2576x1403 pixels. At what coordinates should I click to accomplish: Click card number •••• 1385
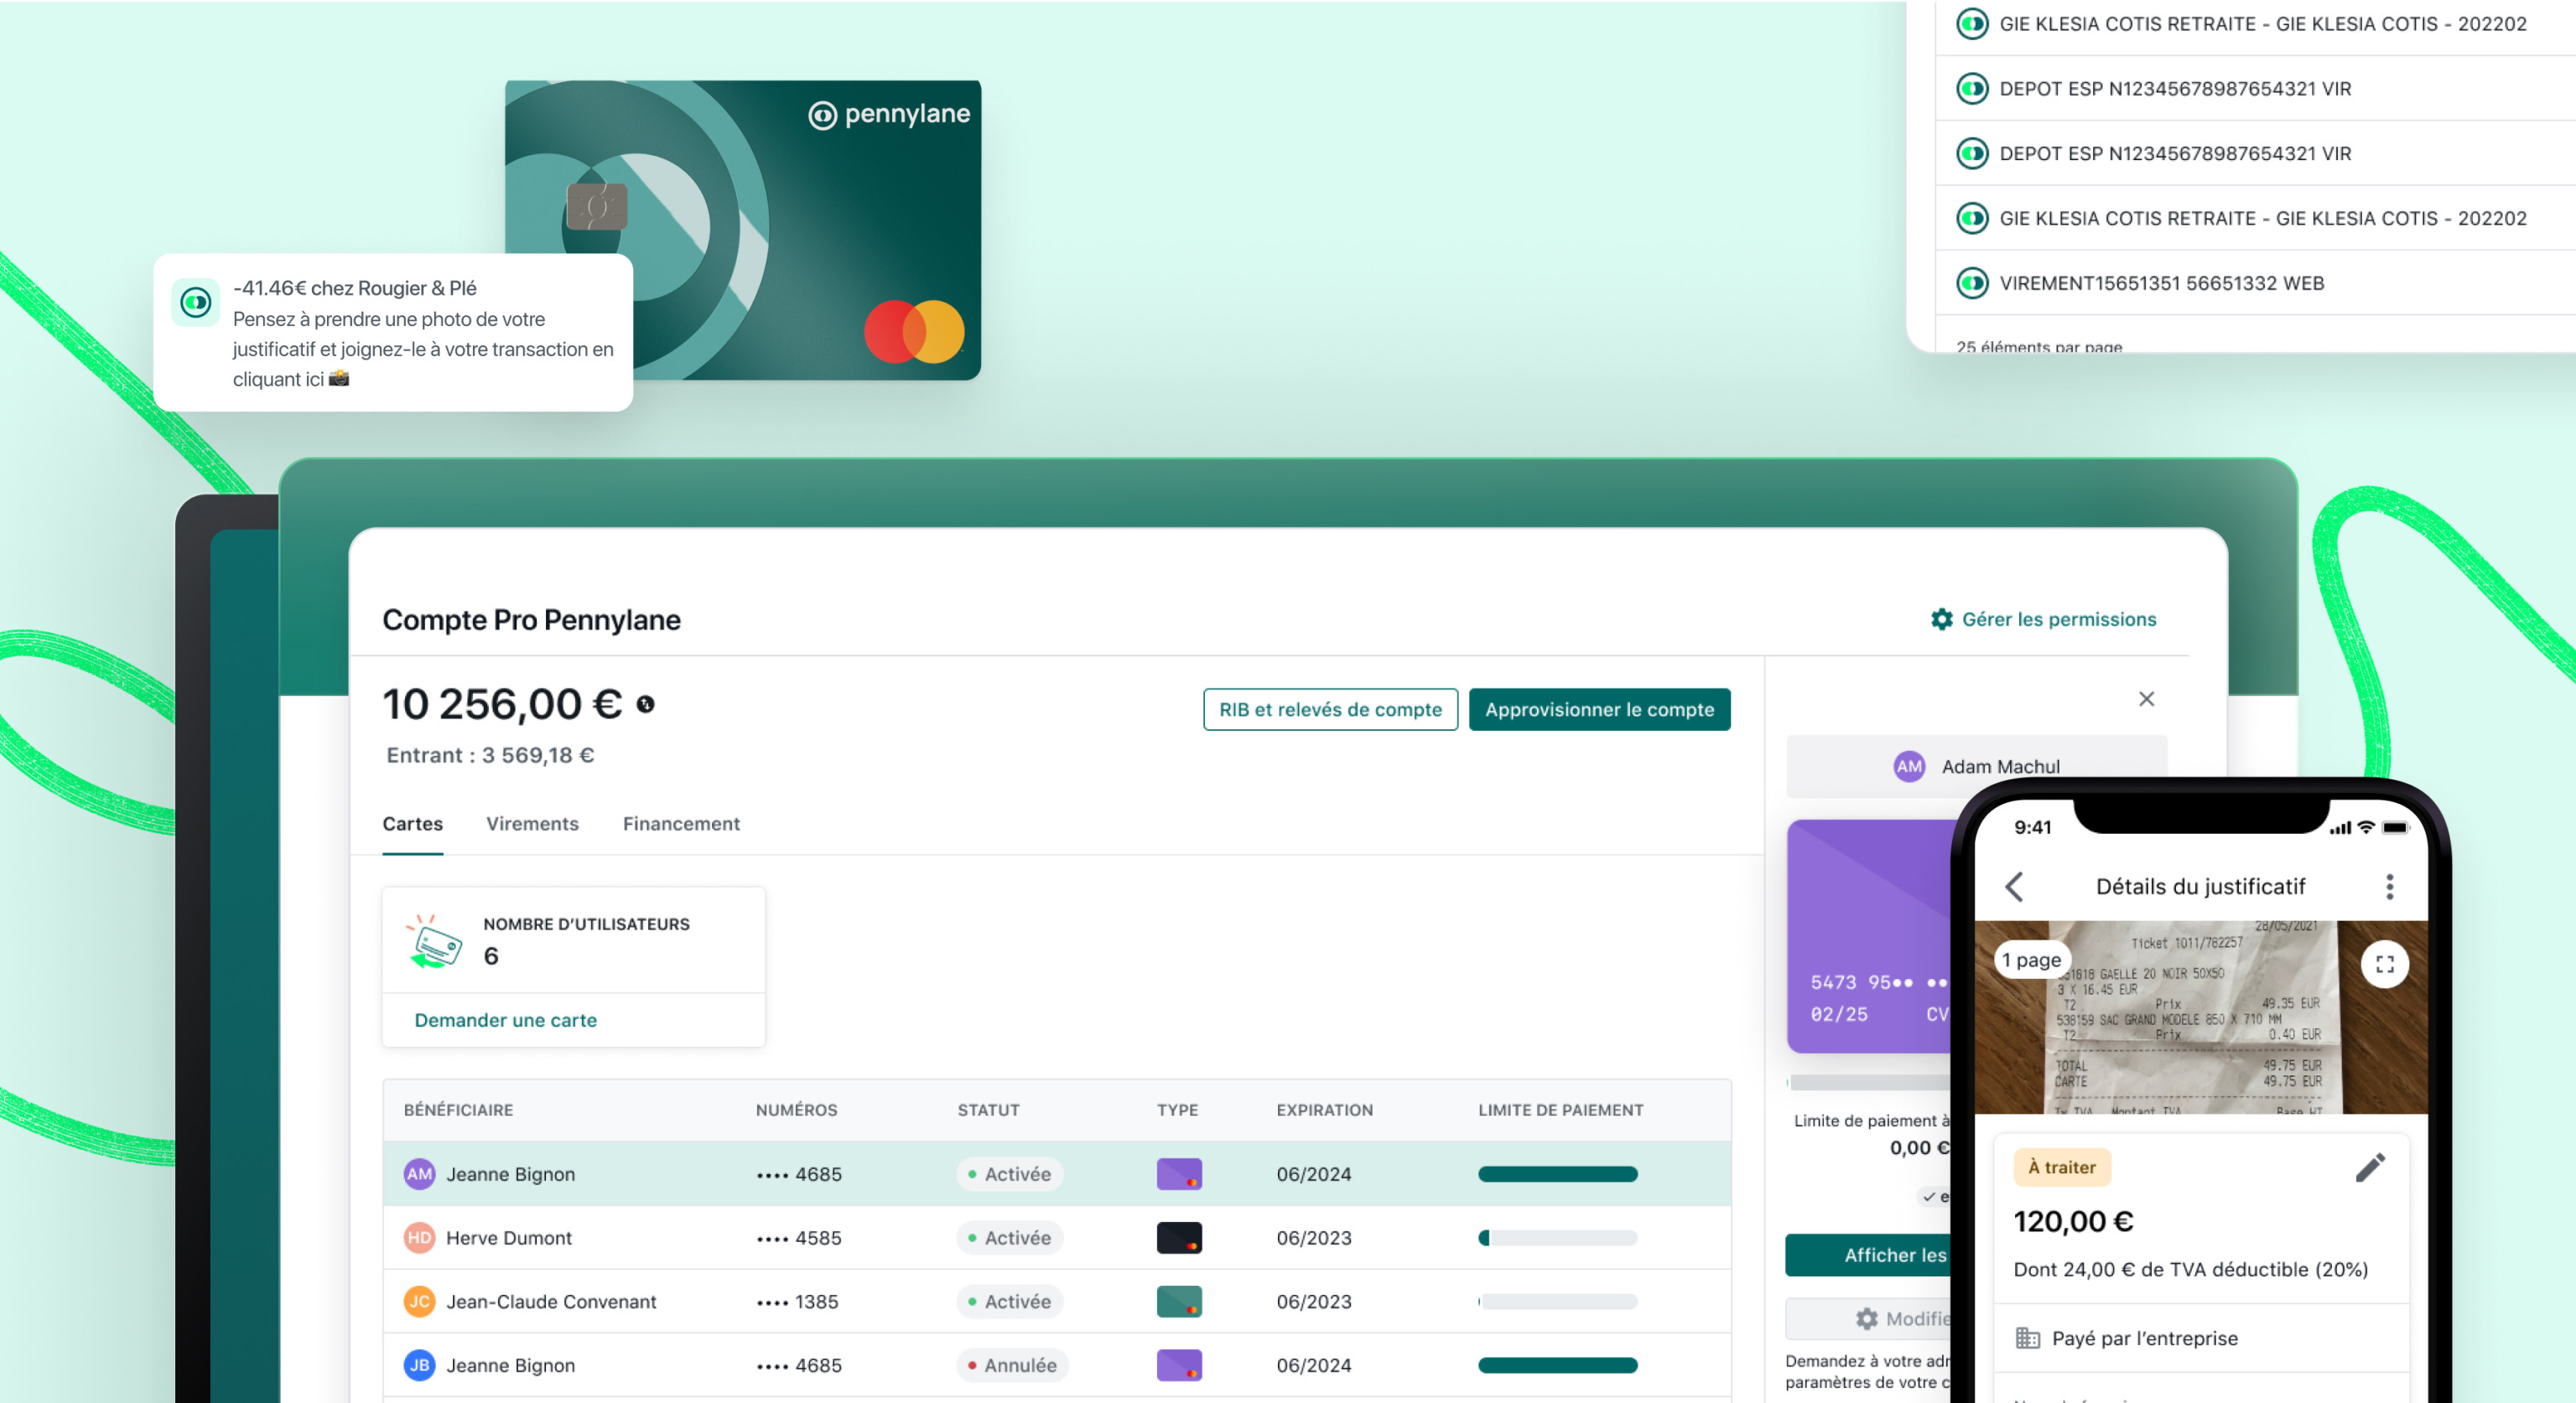click(x=797, y=1302)
